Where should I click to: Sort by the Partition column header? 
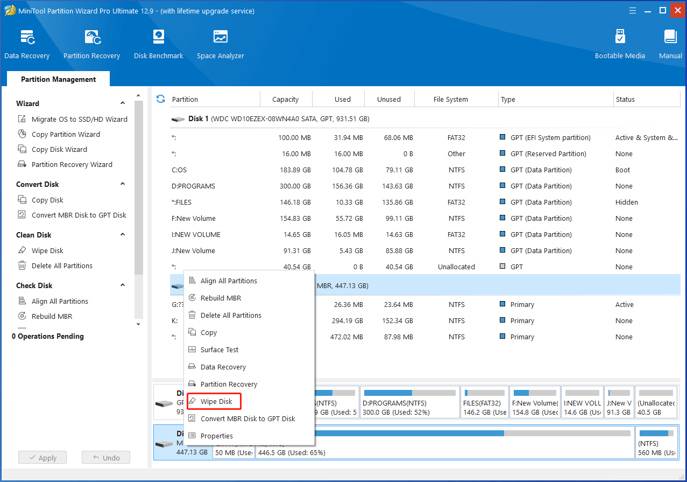214,99
